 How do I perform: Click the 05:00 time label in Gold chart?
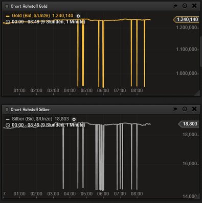tap(86, 91)
